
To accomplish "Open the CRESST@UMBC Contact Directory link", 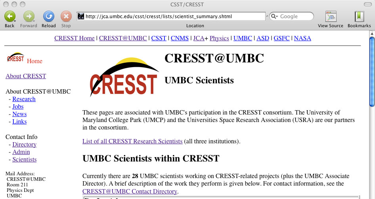I will pyautogui.click(x=130, y=191).
